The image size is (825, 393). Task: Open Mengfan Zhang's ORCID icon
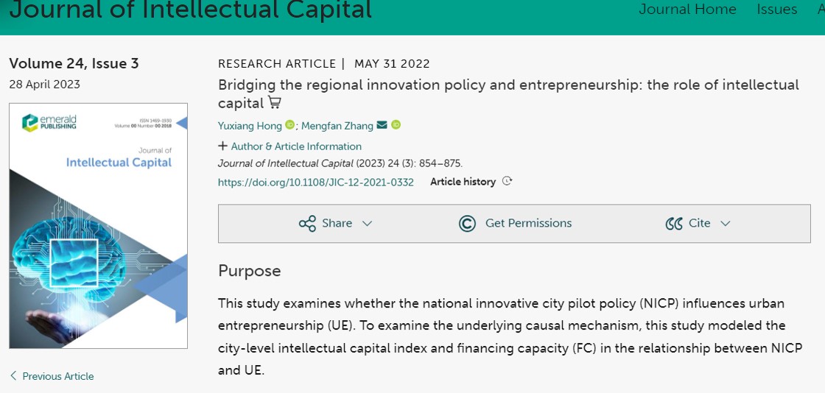pos(396,125)
